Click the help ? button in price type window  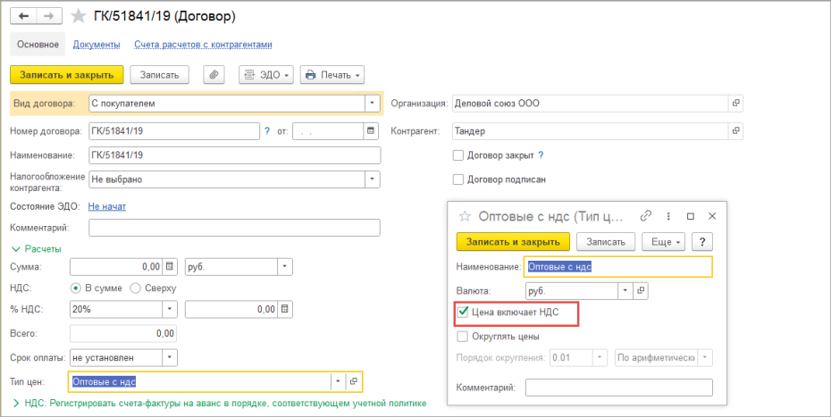click(702, 242)
